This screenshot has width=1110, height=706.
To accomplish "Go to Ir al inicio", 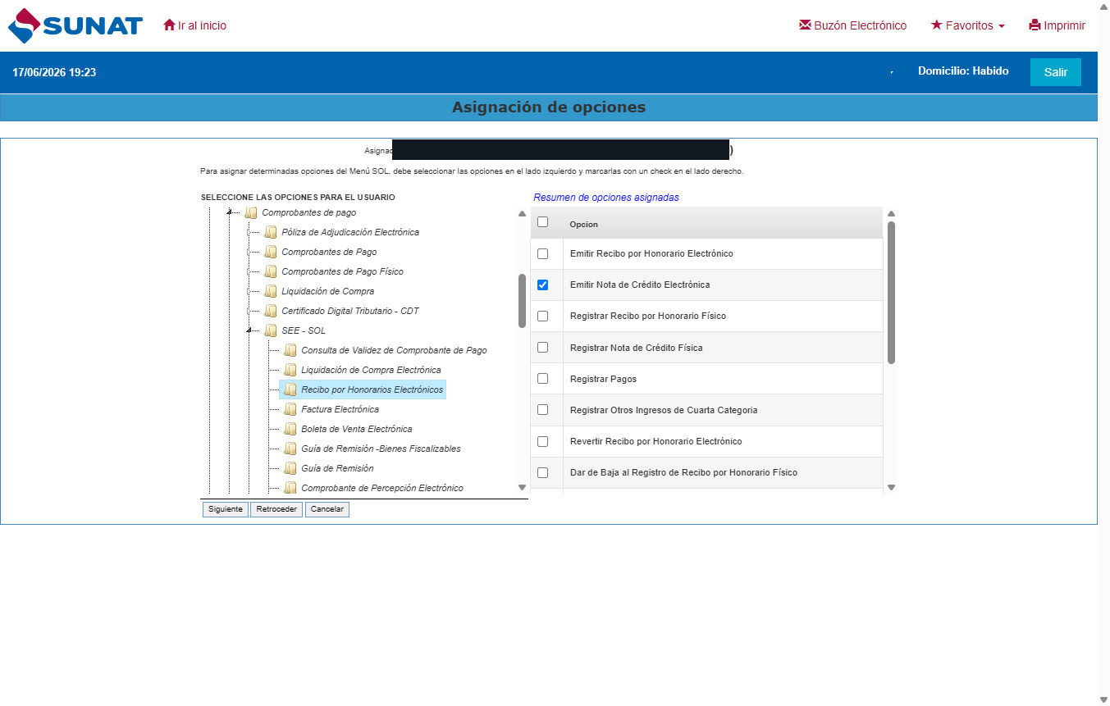I will 195,25.
